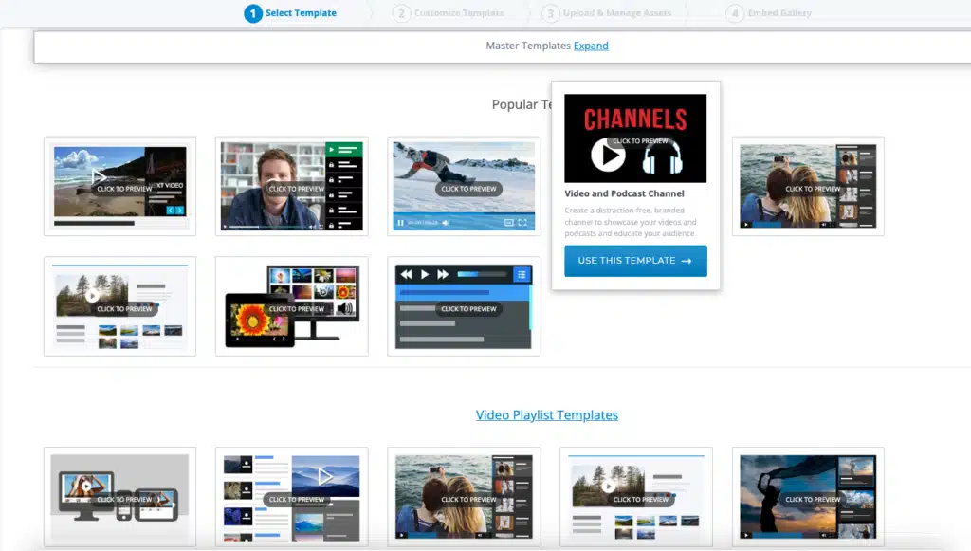Preview the man with locked playlist template
The height and width of the screenshot is (551, 971).
292,186
